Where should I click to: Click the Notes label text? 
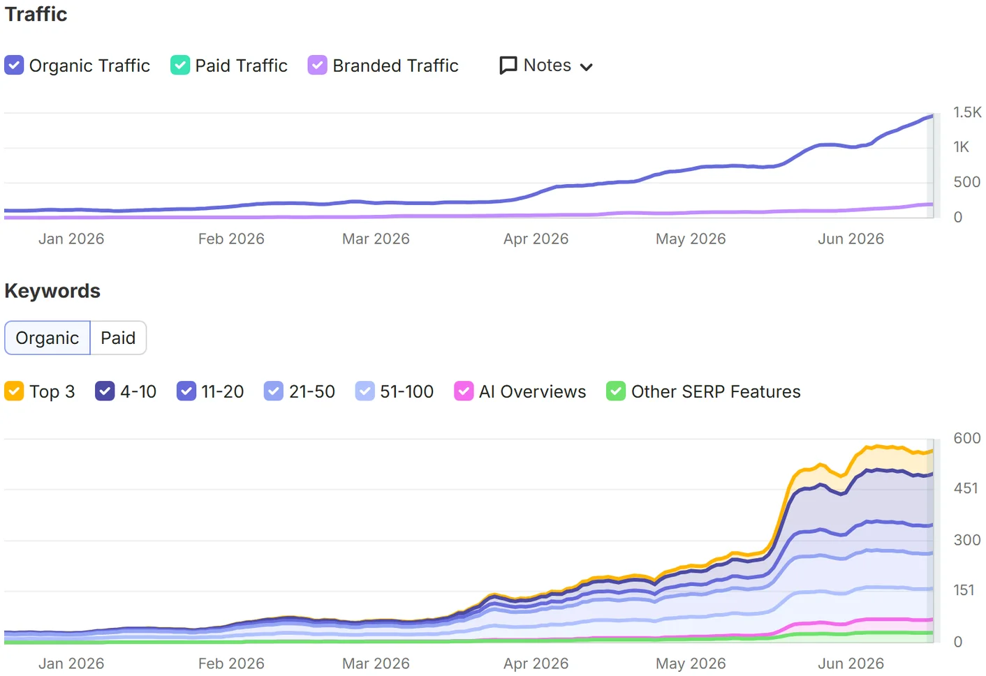[x=547, y=66]
